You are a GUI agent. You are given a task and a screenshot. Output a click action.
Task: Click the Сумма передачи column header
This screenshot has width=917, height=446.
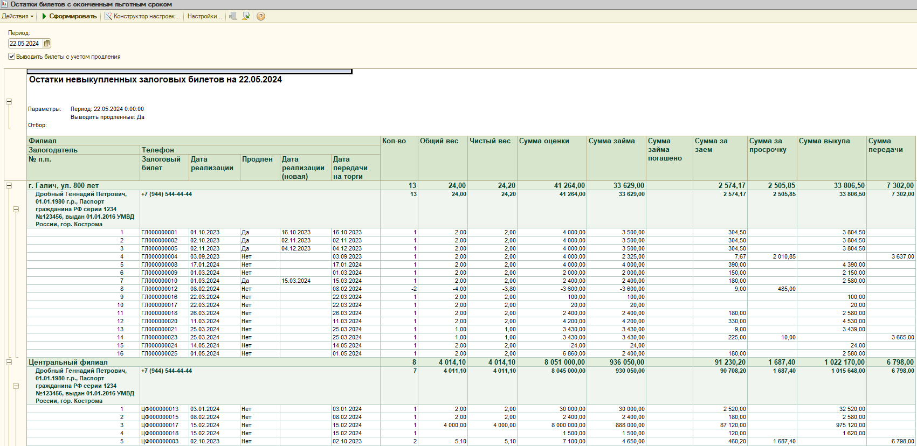click(x=891, y=158)
